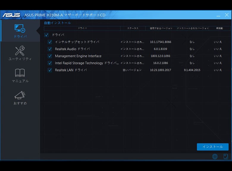Click the document icon beside the globe

click(226, 156)
